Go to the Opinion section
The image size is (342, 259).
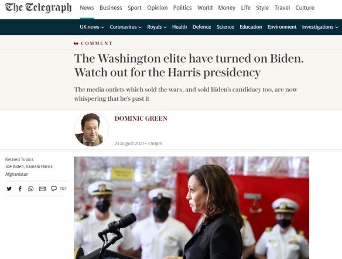point(158,8)
